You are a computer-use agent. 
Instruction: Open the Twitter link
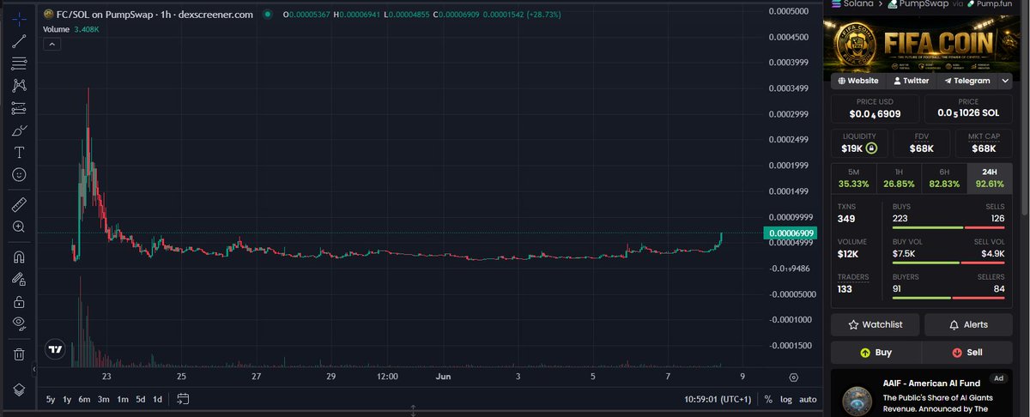(x=911, y=81)
